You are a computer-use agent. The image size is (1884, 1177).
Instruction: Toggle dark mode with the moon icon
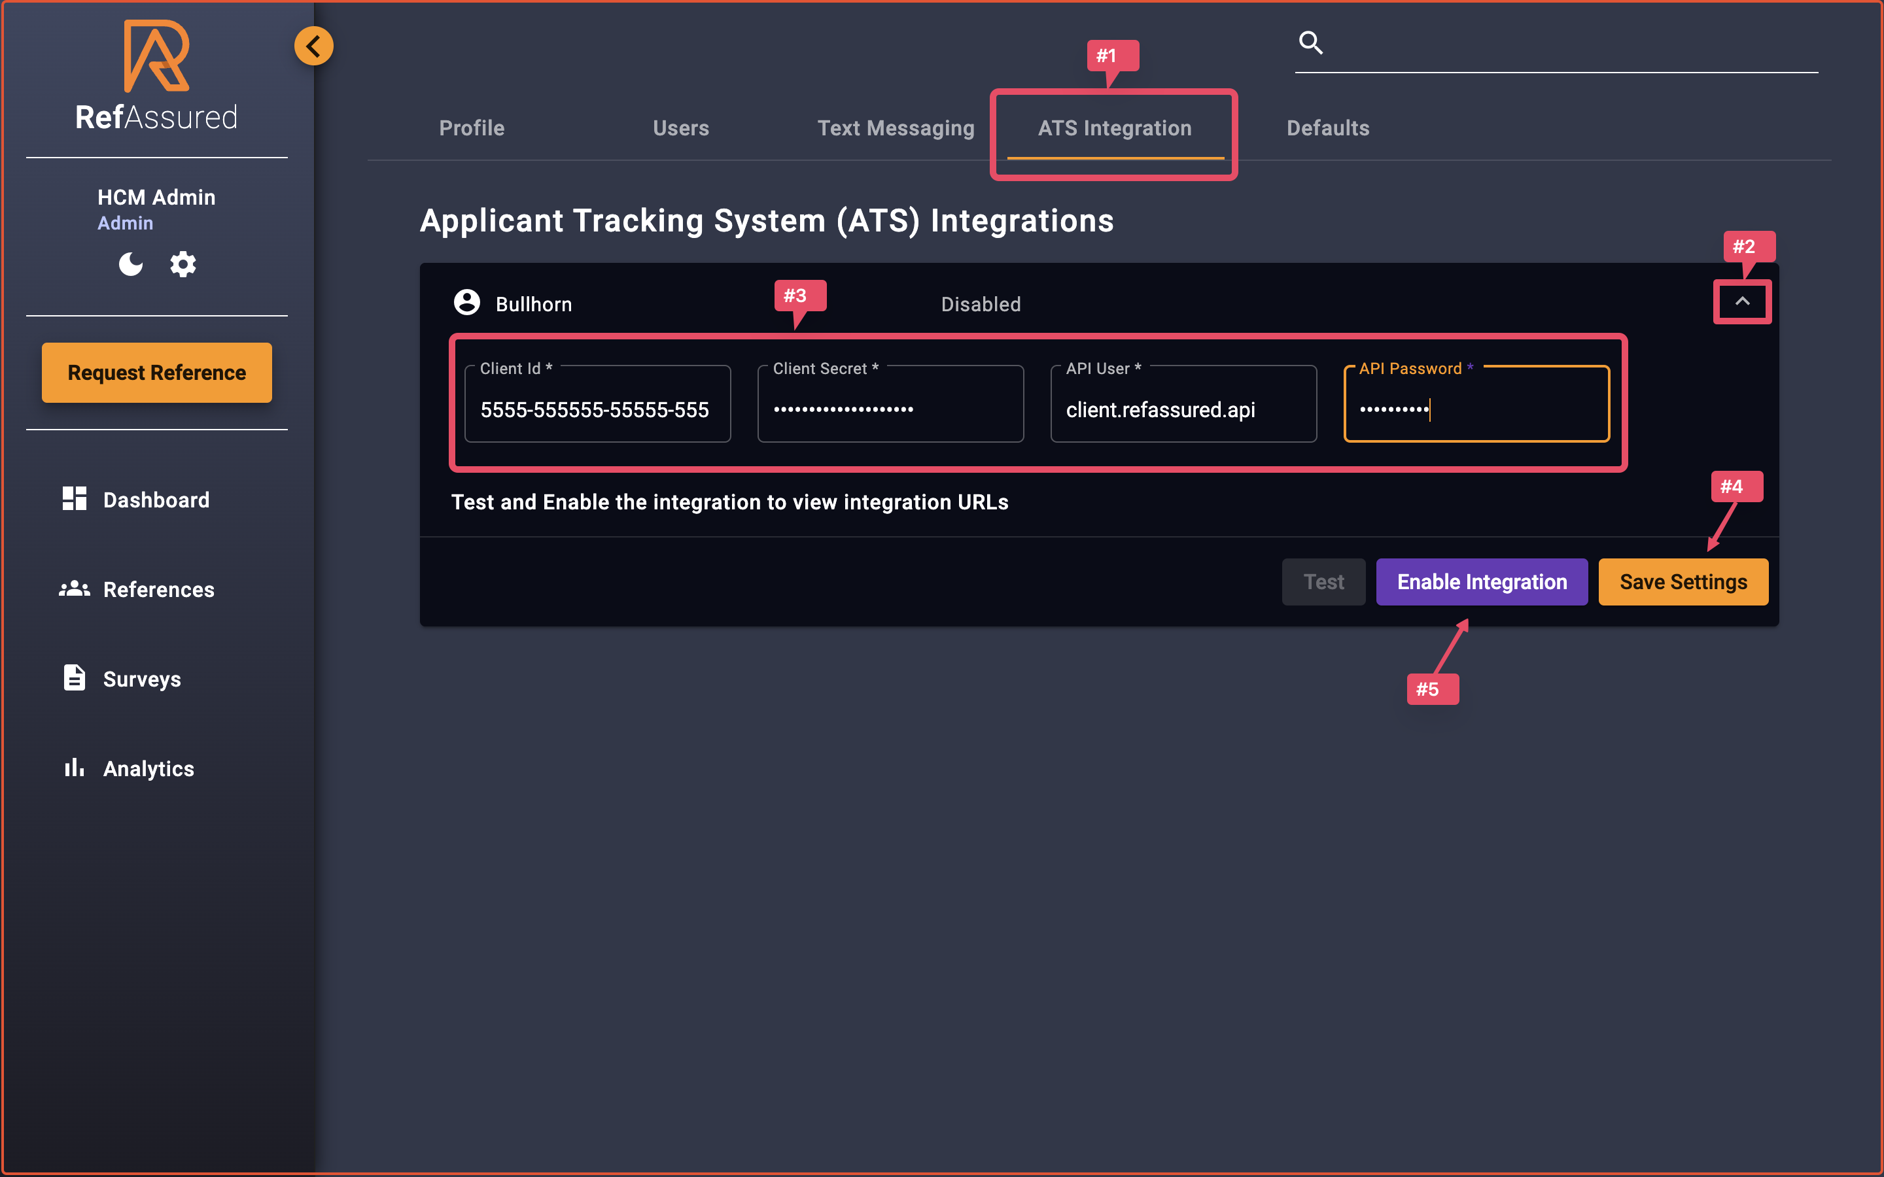[x=130, y=264]
